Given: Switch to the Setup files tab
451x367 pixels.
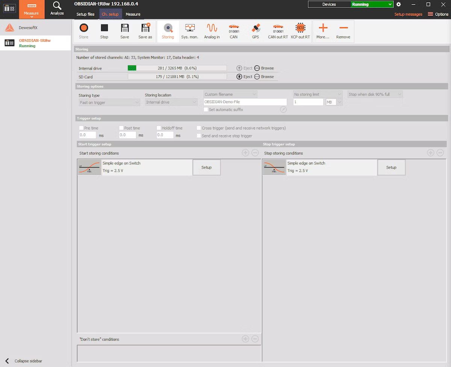Looking at the screenshot, I should point(85,14).
